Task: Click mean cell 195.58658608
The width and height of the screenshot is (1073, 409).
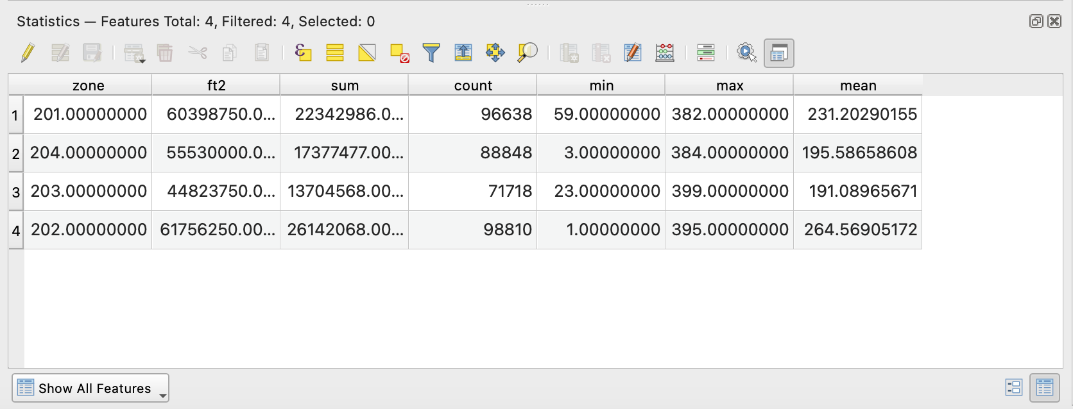Action: tap(858, 153)
